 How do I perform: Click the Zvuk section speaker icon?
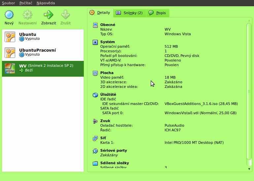pos(95,121)
